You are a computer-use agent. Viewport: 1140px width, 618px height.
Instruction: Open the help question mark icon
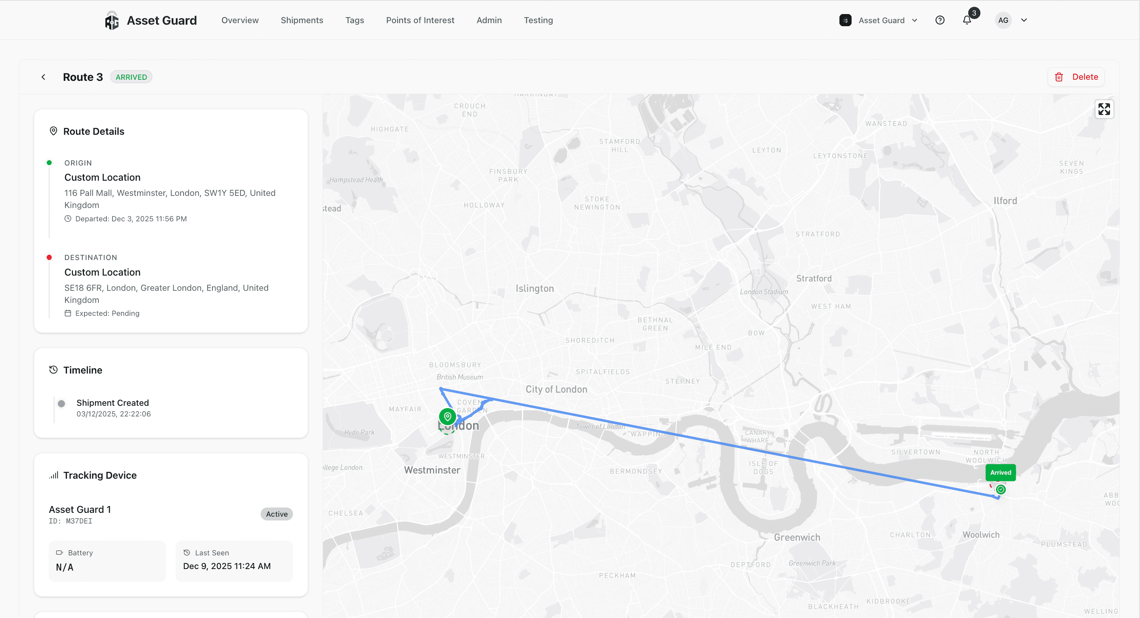(x=939, y=20)
